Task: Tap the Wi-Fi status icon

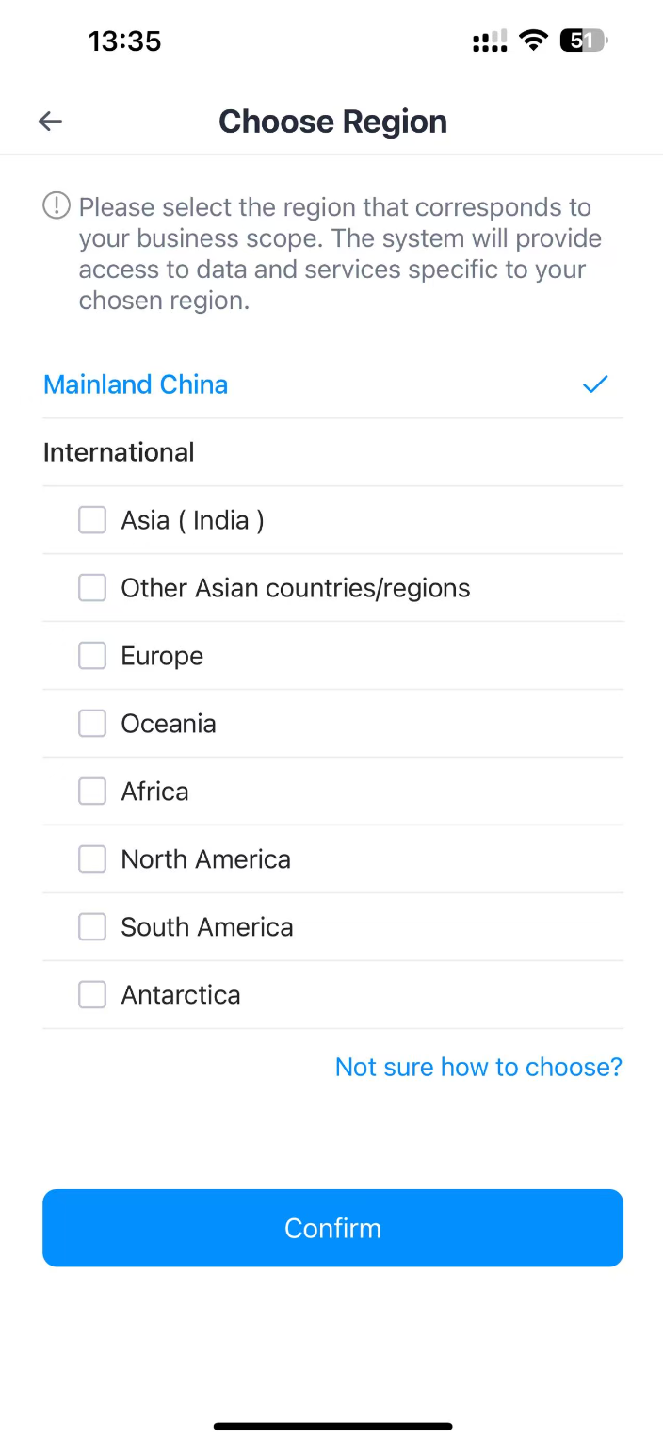Action: point(533,41)
